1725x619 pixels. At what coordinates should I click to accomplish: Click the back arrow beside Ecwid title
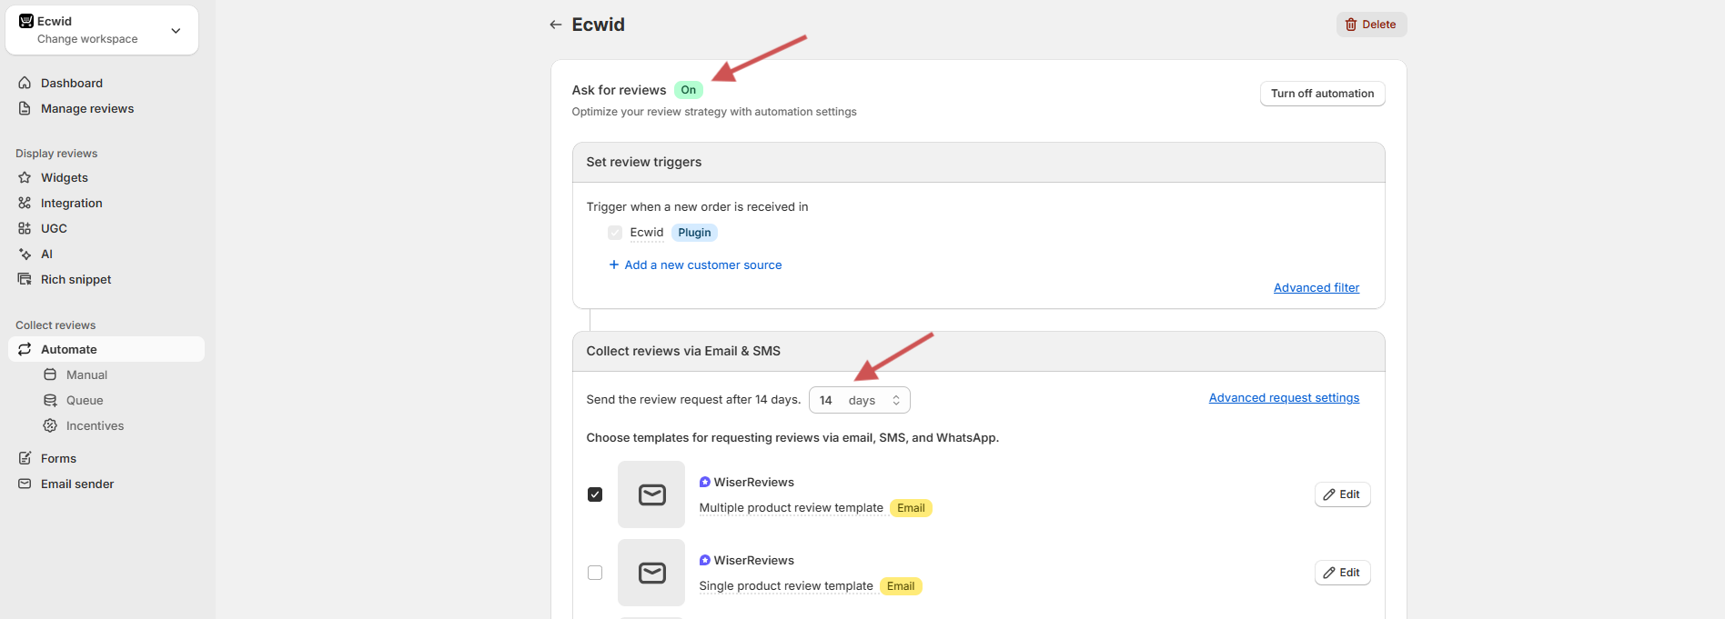555,25
